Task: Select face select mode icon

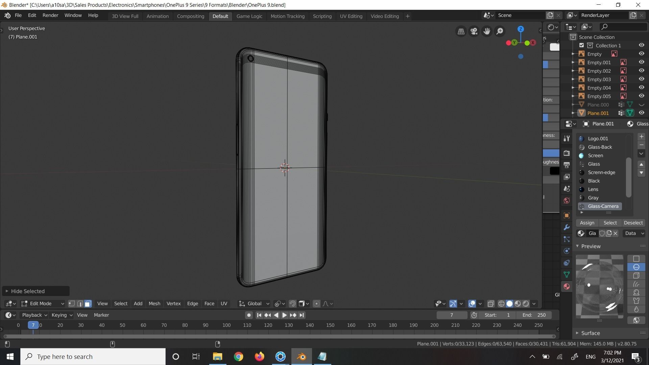Action: [88, 303]
